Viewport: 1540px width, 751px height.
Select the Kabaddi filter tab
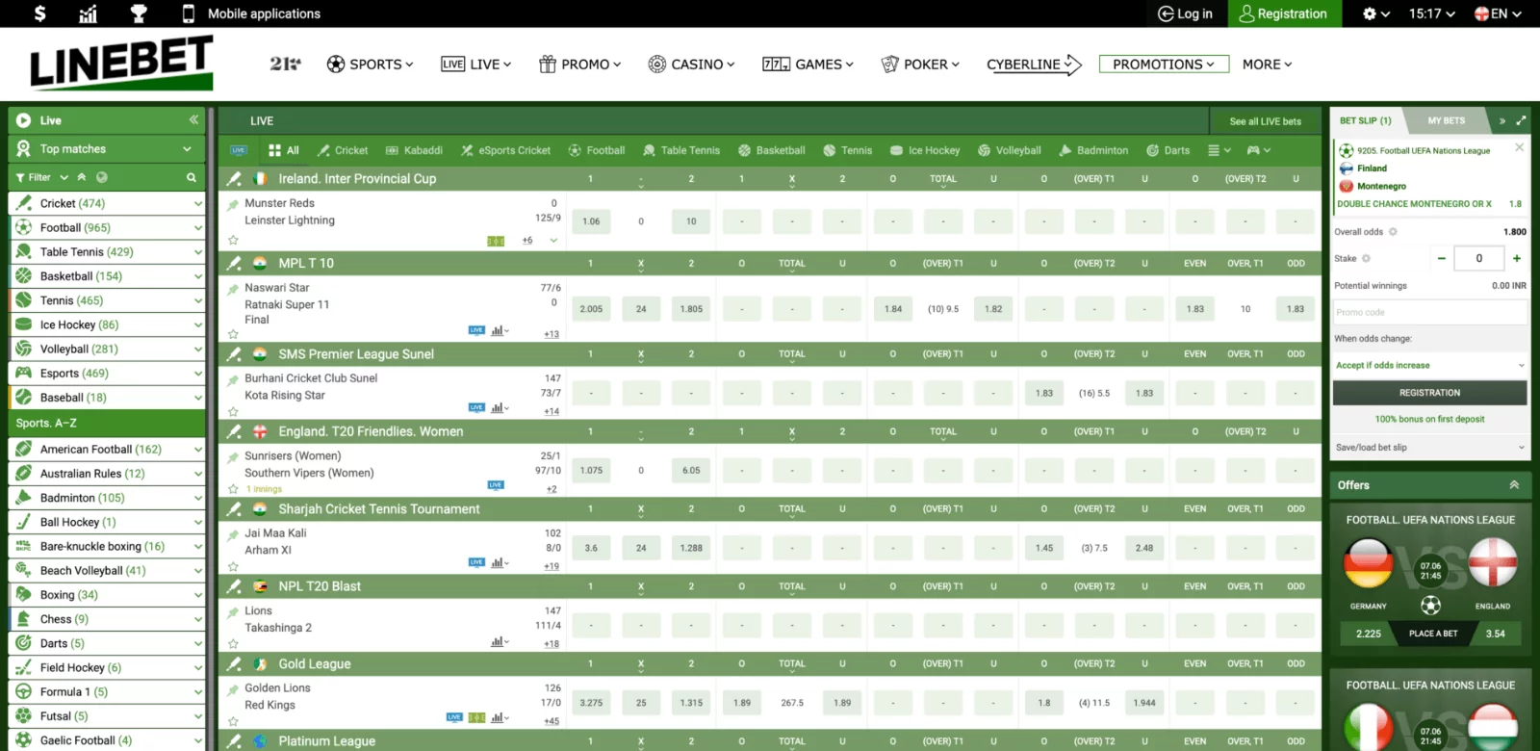(x=414, y=150)
